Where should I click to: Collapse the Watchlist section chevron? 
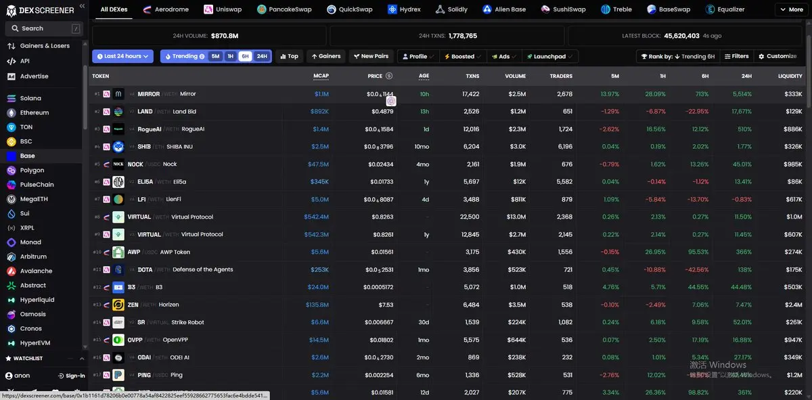tap(82, 358)
